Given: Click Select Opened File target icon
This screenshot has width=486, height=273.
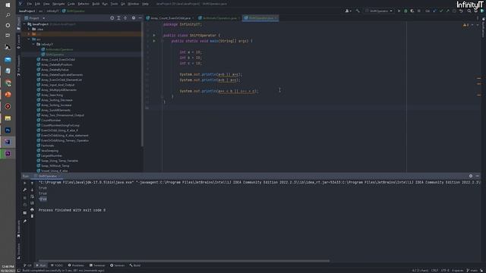Looking at the screenshot, I should (112, 18).
